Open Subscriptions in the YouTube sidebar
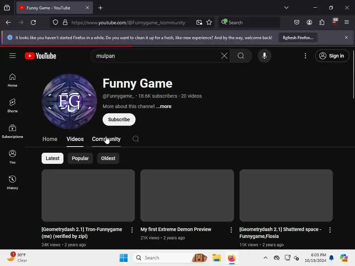The width and height of the screenshot is (355, 266). point(12,131)
